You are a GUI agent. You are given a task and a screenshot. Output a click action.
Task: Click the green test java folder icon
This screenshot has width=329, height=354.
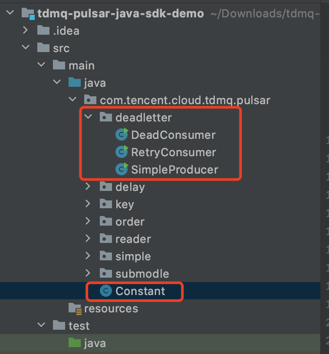click(x=75, y=343)
